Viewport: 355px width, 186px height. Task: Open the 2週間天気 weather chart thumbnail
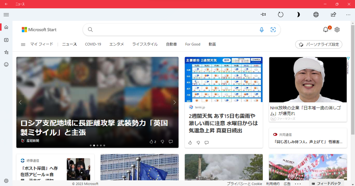224,80
